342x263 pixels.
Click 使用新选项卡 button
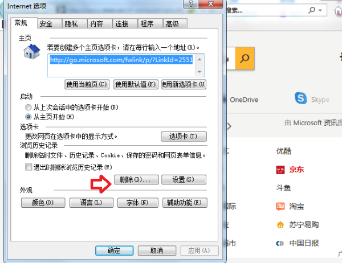(184, 84)
